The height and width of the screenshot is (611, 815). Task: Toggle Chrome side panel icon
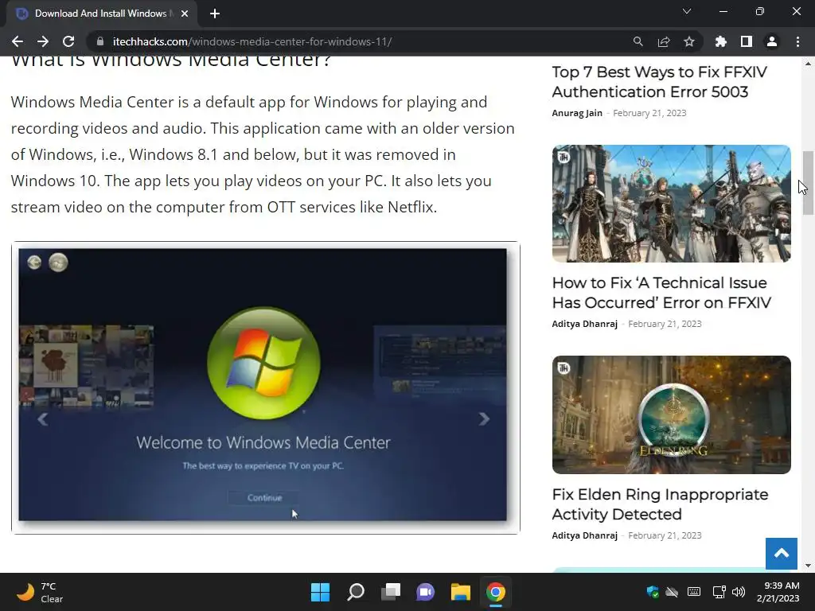point(747,41)
